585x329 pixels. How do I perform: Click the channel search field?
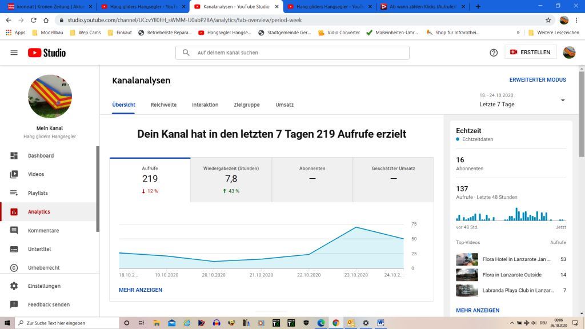tap(292, 53)
